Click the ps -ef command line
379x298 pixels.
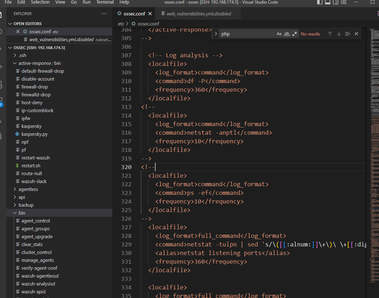tap(199, 193)
